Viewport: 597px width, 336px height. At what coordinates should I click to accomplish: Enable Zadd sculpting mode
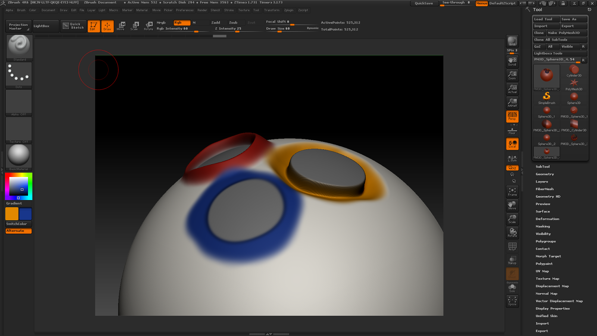pyautogui.click(x=216, y=22)
